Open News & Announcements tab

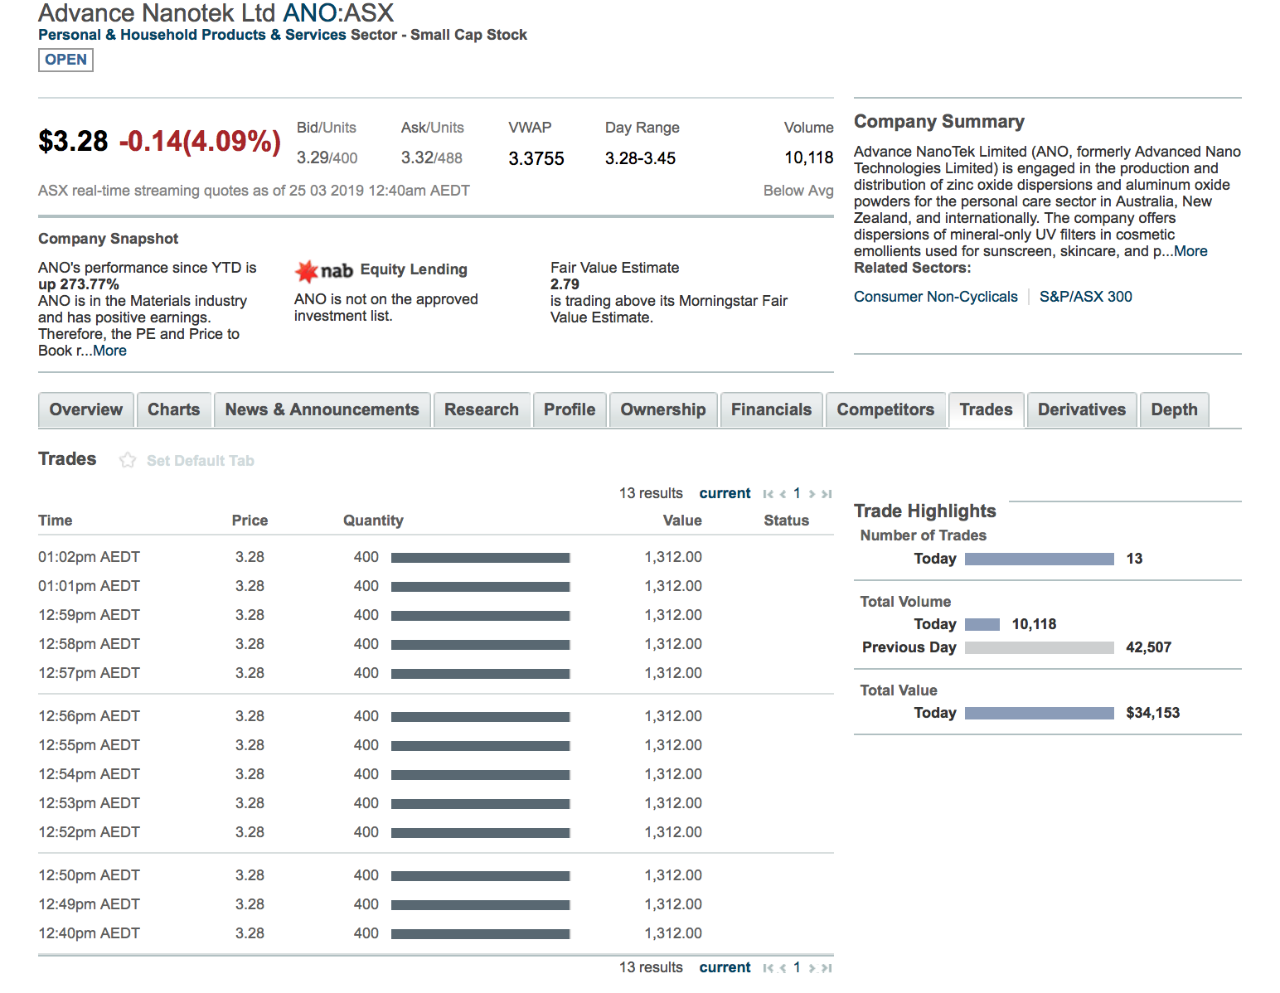point(322,409)
